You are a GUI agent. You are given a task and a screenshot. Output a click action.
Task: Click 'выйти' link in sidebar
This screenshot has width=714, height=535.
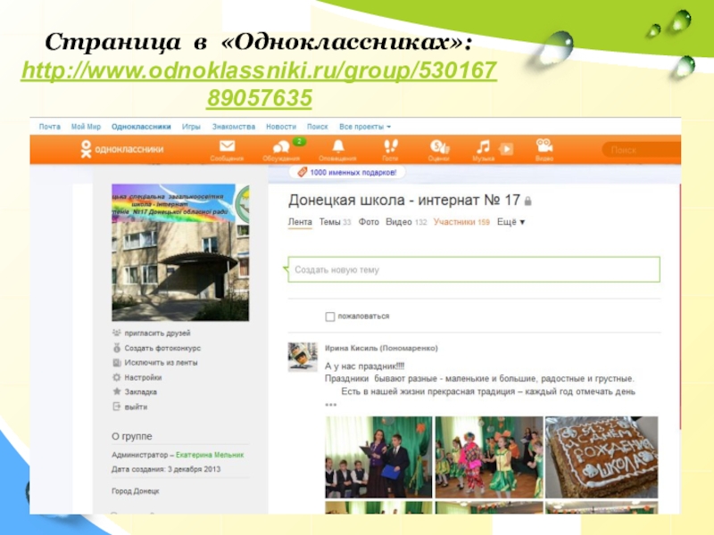[x=136, y=407]
